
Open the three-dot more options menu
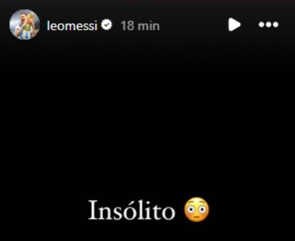268,25
